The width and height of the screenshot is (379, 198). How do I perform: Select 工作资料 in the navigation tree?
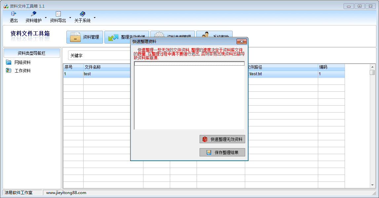point(22,71)
